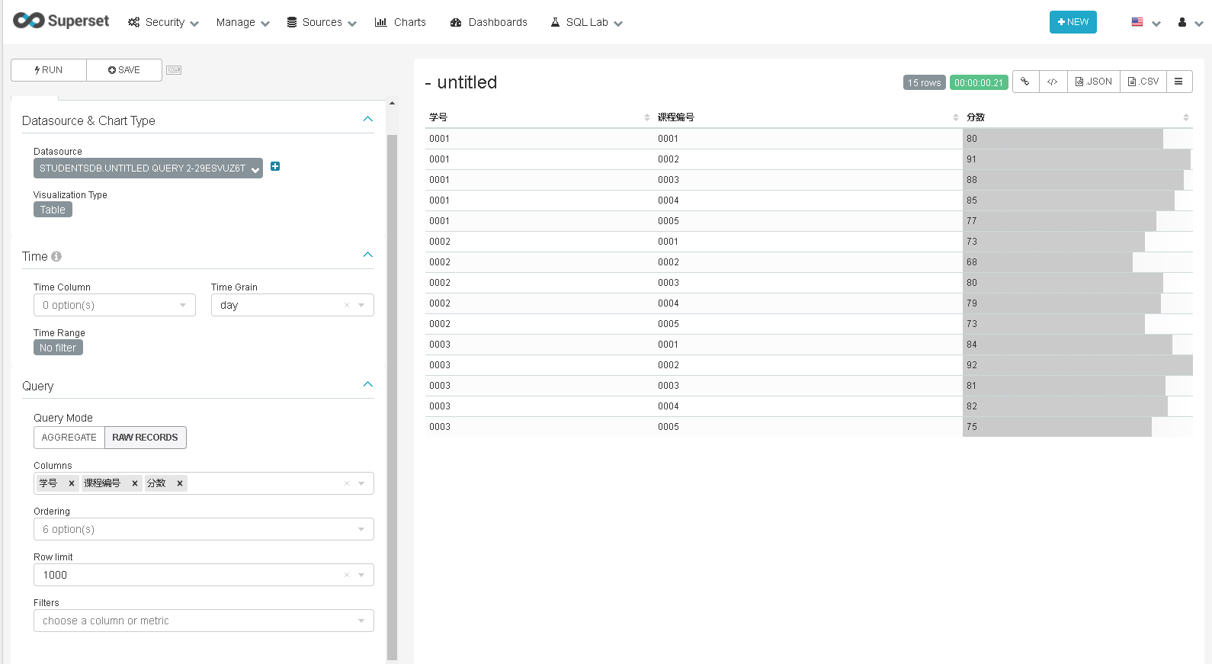This screenshot has width=1212, height=664.
Task: Export results as CSV
Action: pos(1143,82)
